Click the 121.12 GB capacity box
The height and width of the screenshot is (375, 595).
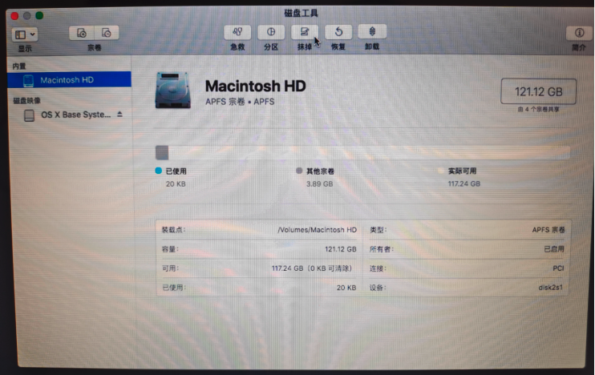pos(538,91)
